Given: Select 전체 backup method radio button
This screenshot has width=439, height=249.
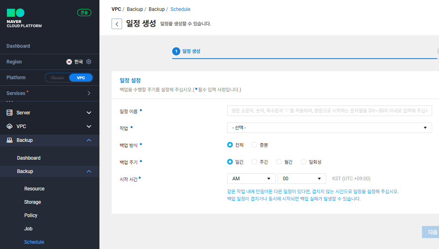Looking at the screenshot, I should [x=230, y=145].
